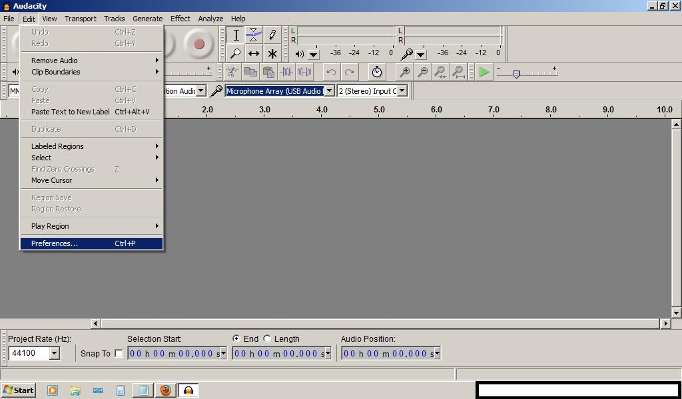Viewport: 682px width, 399px height.
Task: Open the Analyze menu
Action: pyautogui.click(x=210, y=19)
